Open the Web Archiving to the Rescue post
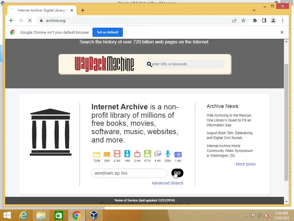The height and width of the screenshot is (221, 294). point(229,120)
